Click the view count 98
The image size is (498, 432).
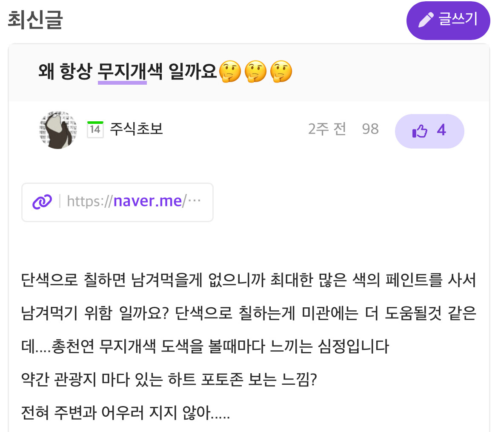coord(370,129)
